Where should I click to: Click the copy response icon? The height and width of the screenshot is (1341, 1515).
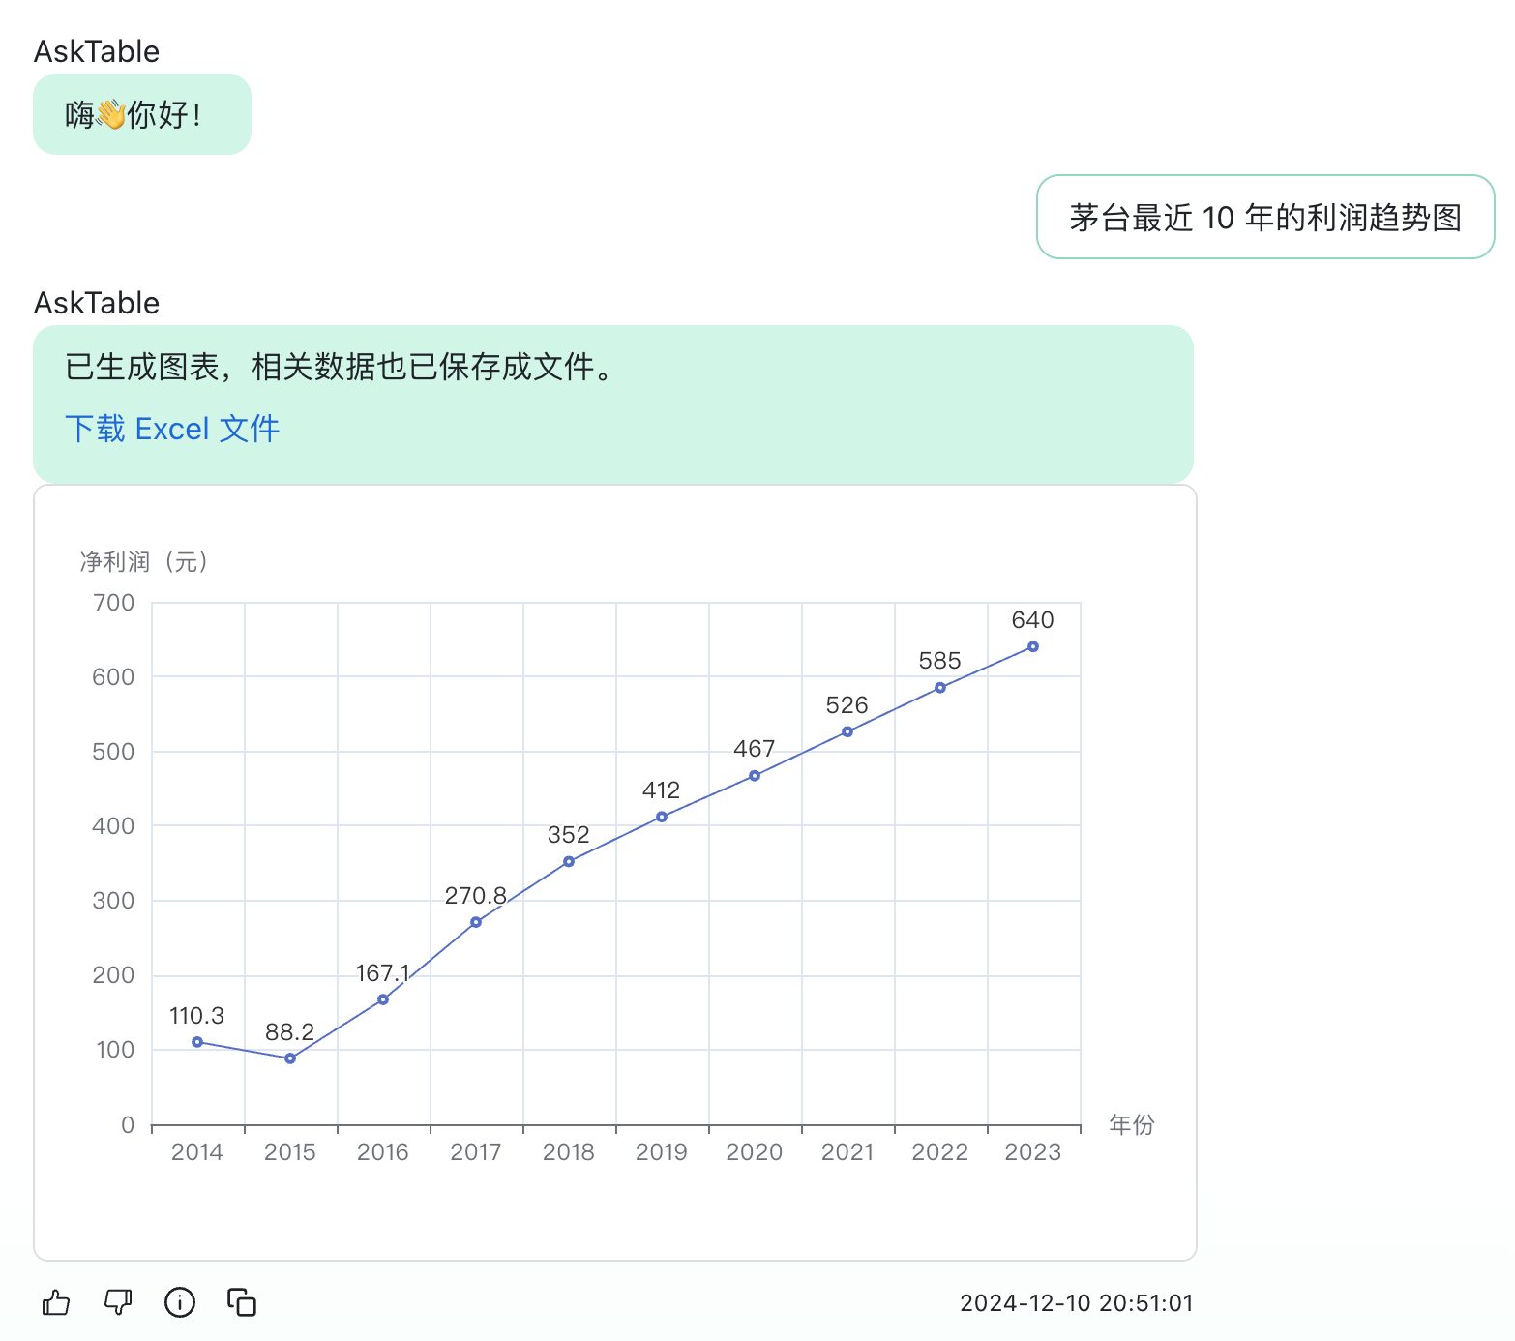click(242, 1302)
